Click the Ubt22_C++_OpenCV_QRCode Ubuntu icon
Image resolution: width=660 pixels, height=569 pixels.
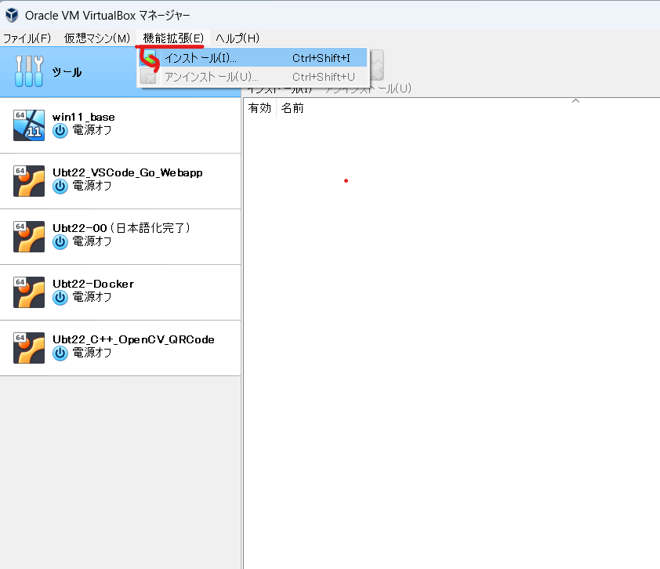tap(29, 348)
